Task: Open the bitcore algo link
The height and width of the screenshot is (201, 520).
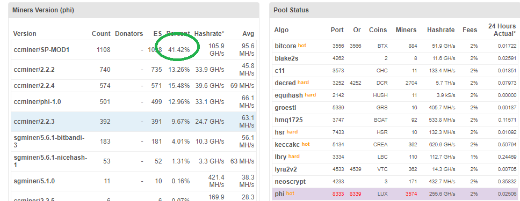Action: [286, 46]
